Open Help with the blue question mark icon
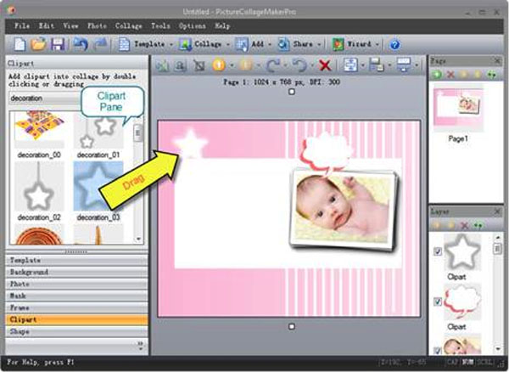 point(394,43)
